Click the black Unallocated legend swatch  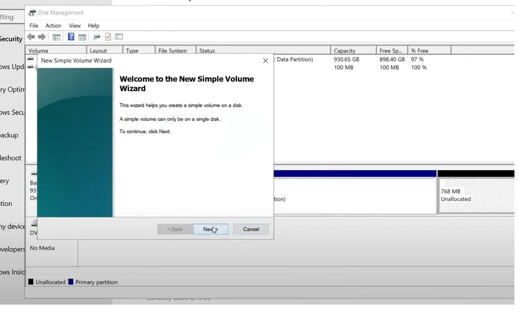[31, 282]
